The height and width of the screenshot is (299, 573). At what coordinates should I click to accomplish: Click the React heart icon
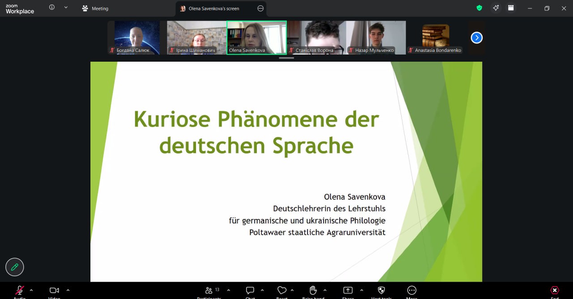(282, 291)
